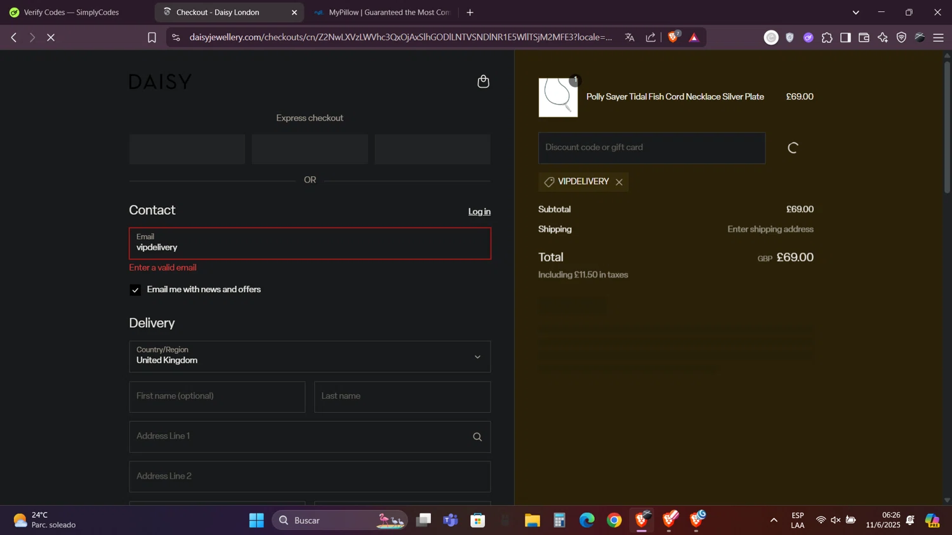Image resolution: width=952 pixels, height=535 pixels.
Task: Click the address search magnifier icon
Action: [477, 437]
